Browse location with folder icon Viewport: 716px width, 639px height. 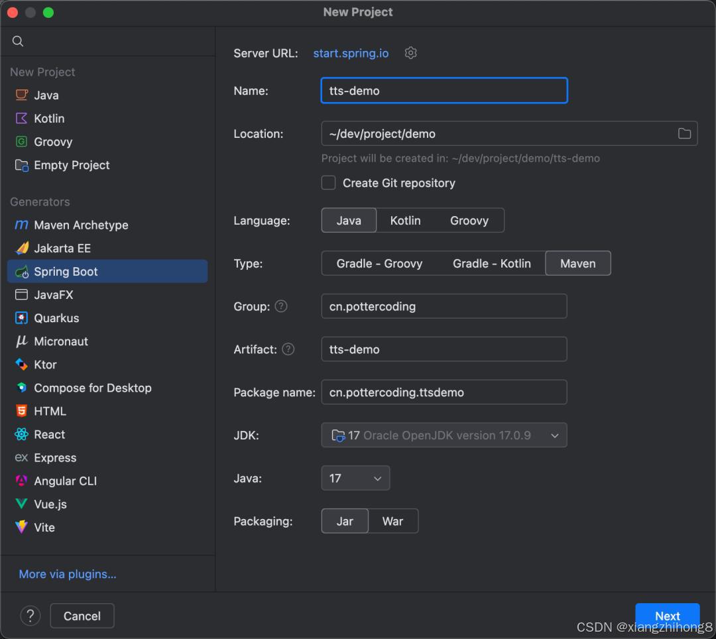coord(684,133)
